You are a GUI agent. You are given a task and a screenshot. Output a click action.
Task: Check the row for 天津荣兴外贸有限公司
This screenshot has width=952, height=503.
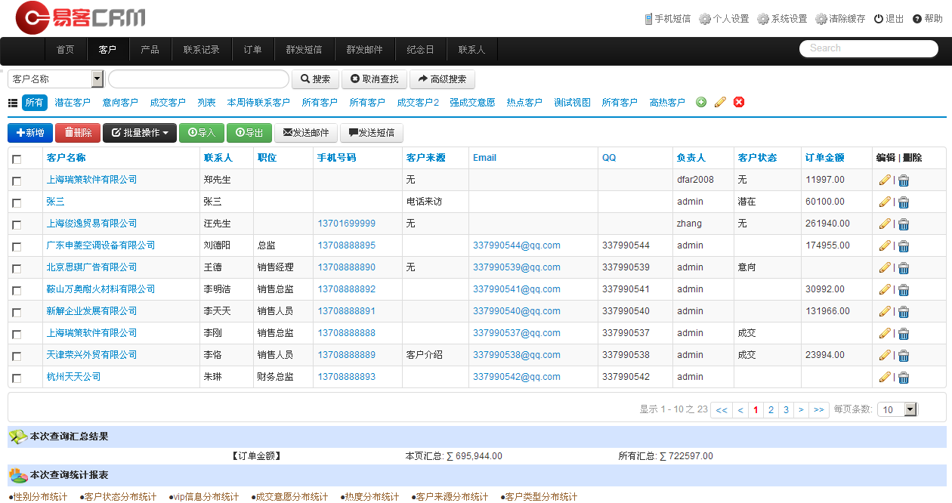17,356
